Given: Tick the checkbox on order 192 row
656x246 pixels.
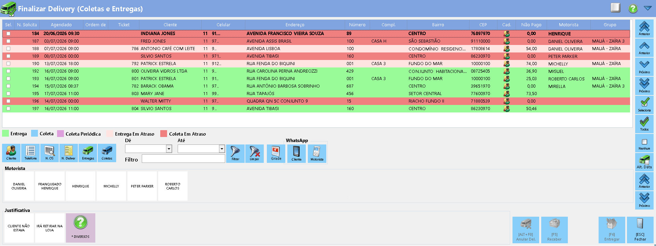Looking at the screenshot, I should (9, 71).
